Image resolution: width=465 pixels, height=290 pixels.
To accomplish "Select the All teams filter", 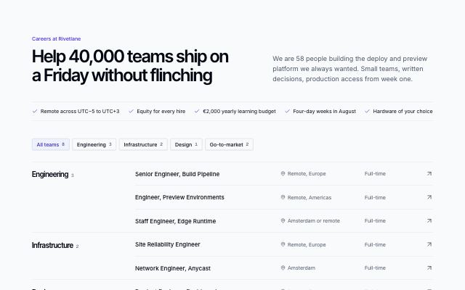I will coord(51,145).
